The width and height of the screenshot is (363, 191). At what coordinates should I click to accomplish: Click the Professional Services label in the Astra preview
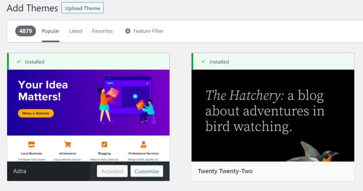point(144,154)
